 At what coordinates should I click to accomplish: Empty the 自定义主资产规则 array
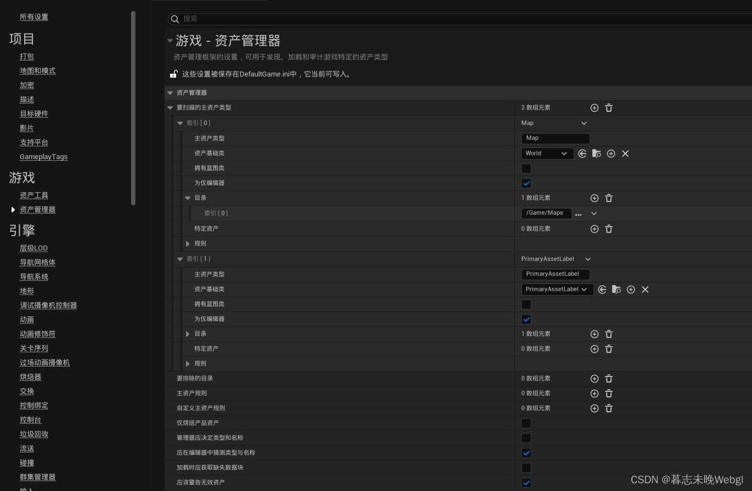click(609, 408)
